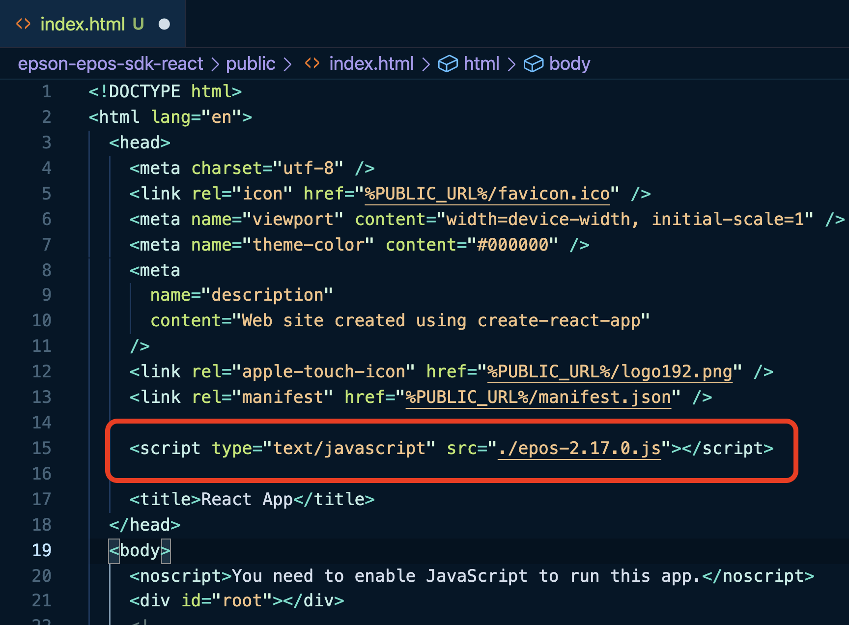Click the closing </script> tag

[728, 448]
